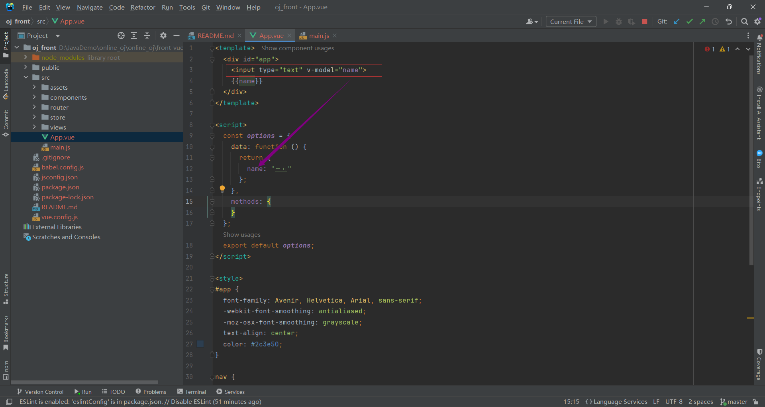Open the Current File run configuration dropdown
The image size is (765, 407).
click(x=571, y=22)
